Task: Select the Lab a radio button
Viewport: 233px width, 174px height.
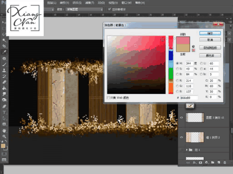Action: coord(201,69)
